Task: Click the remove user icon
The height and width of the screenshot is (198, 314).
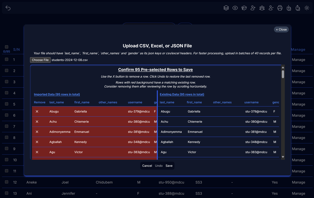Action: point(271,8)
